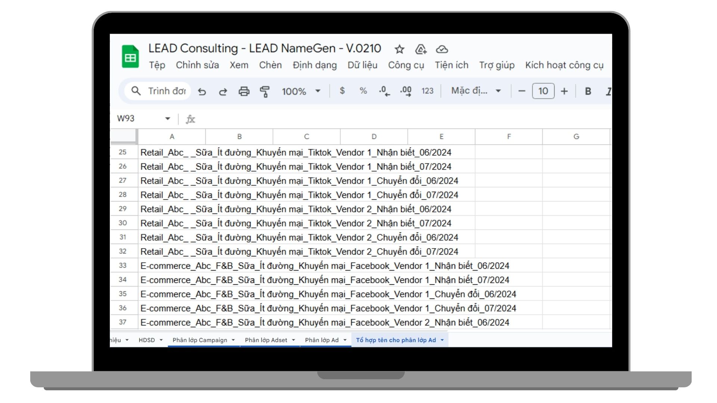The image size is (717, 403).
Task: Open the Trợ giúp menu
Action: pos(497,65)
